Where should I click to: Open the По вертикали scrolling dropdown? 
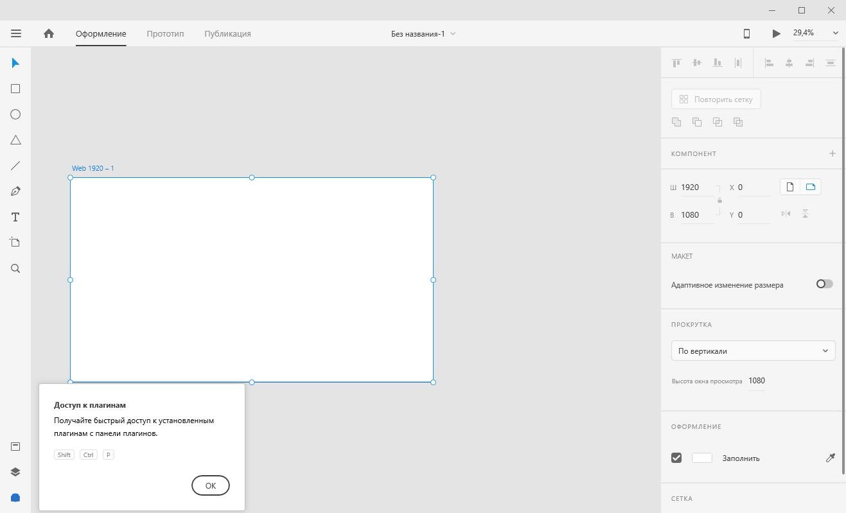[x=753, y=351]
